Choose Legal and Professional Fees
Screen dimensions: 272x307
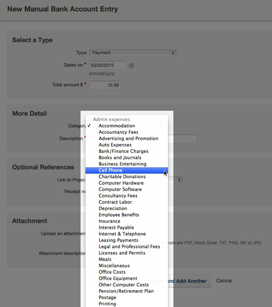click(129, 247)
